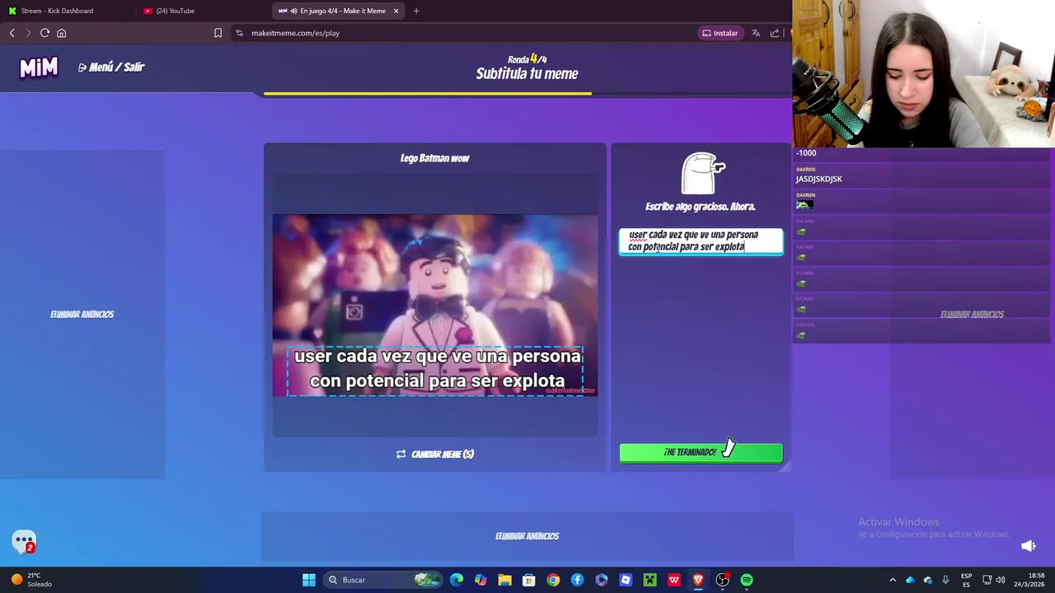Screen dimensions: 1055x593
Task: Open the 21°C Soleado weather widget
Action: tap(30, 580)
